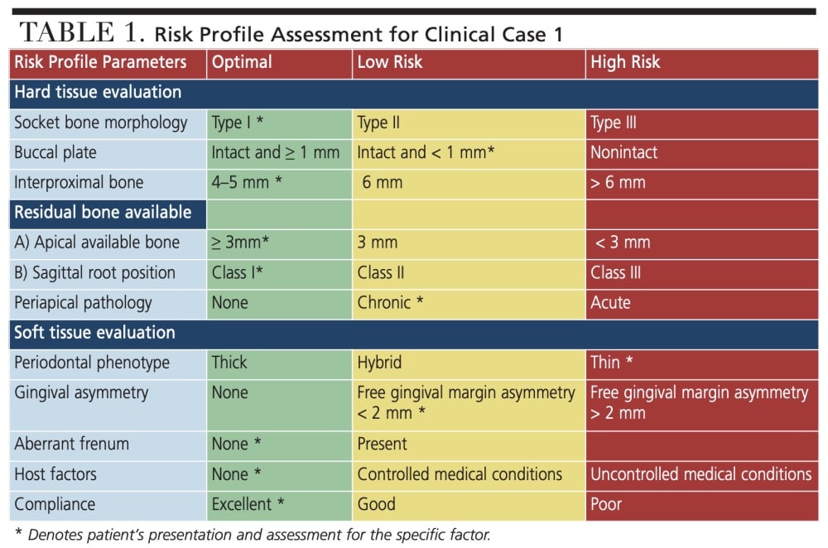Click the 'Chronic *' periapical pathology cell
Screen dimensions: 828x548
click(x=390, y=302)
